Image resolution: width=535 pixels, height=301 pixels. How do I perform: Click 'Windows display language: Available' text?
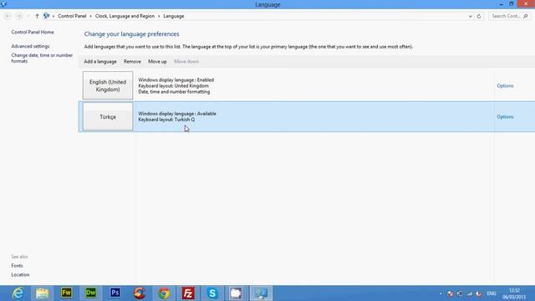coord(177,114)
